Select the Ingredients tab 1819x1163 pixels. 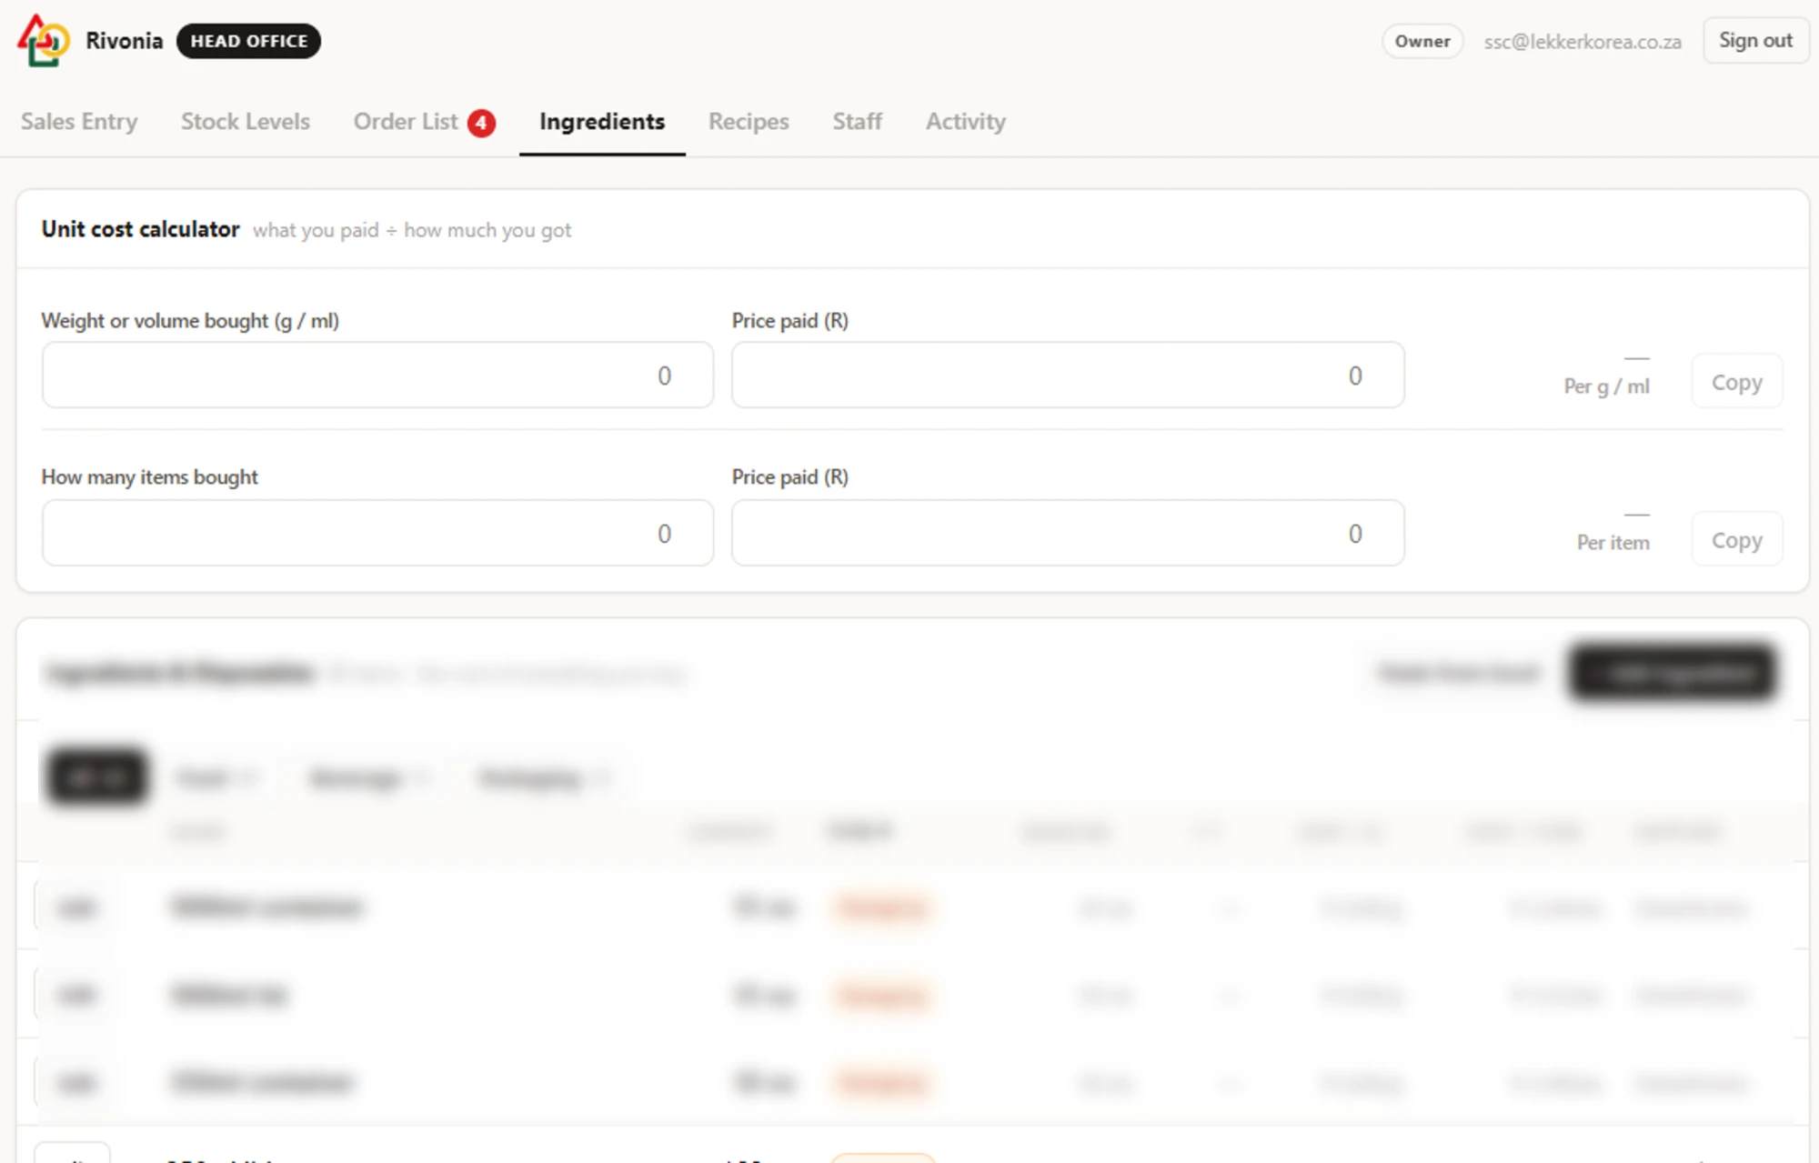coord(602,122)
